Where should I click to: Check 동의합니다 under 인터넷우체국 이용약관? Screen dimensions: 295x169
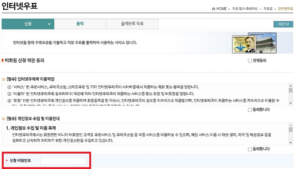click(x=250, y=110)
